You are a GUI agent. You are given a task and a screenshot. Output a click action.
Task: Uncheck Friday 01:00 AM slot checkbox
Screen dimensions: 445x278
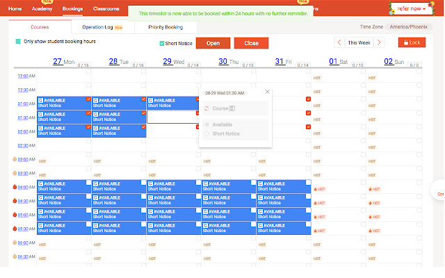click(x=308, y=99)
